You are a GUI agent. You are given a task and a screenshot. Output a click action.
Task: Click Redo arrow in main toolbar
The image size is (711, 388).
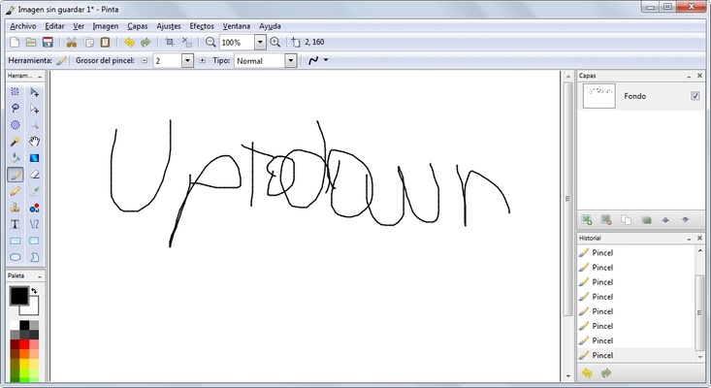145,42
